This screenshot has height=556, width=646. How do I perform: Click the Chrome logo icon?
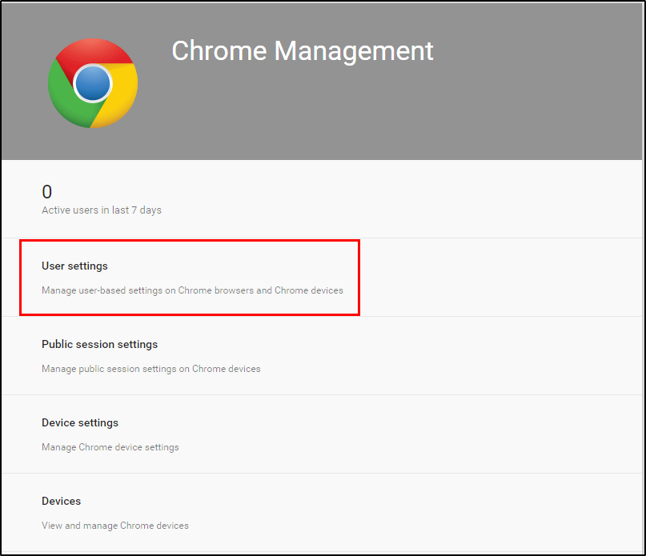click(93, 83)
